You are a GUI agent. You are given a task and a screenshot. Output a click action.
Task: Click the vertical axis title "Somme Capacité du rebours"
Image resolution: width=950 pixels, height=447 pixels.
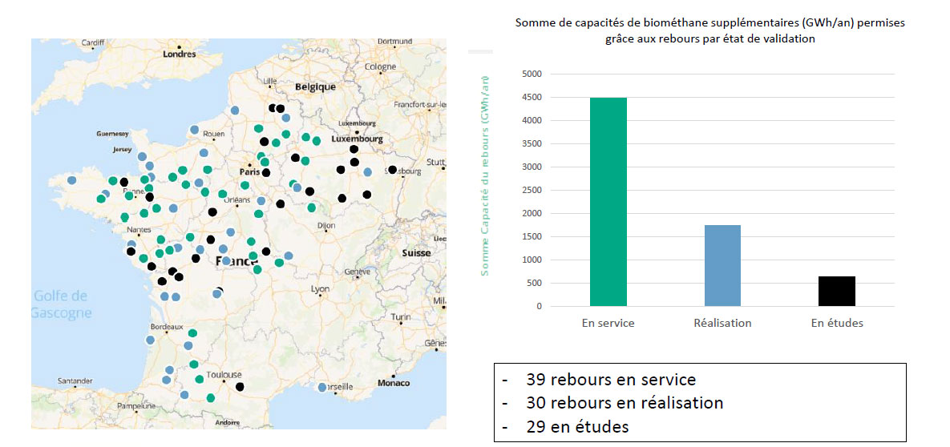coord(484,175)
